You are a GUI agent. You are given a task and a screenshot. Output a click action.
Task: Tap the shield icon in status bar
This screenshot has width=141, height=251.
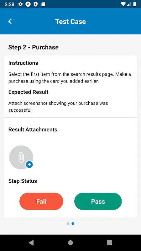click(x=36, y=4)
